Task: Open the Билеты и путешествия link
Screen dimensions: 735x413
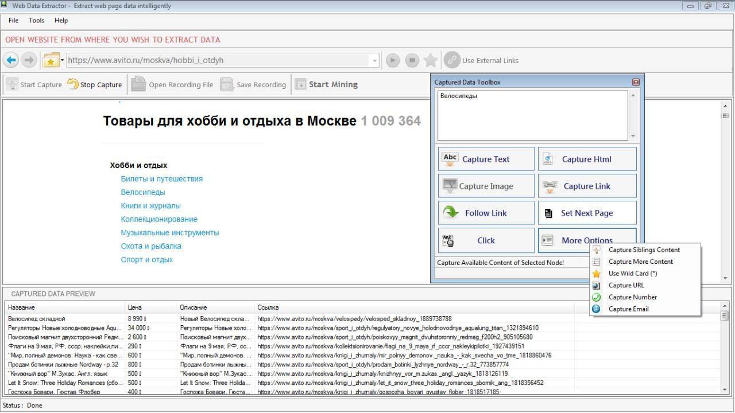Action: pyautogui.click(x=161, y=179)
